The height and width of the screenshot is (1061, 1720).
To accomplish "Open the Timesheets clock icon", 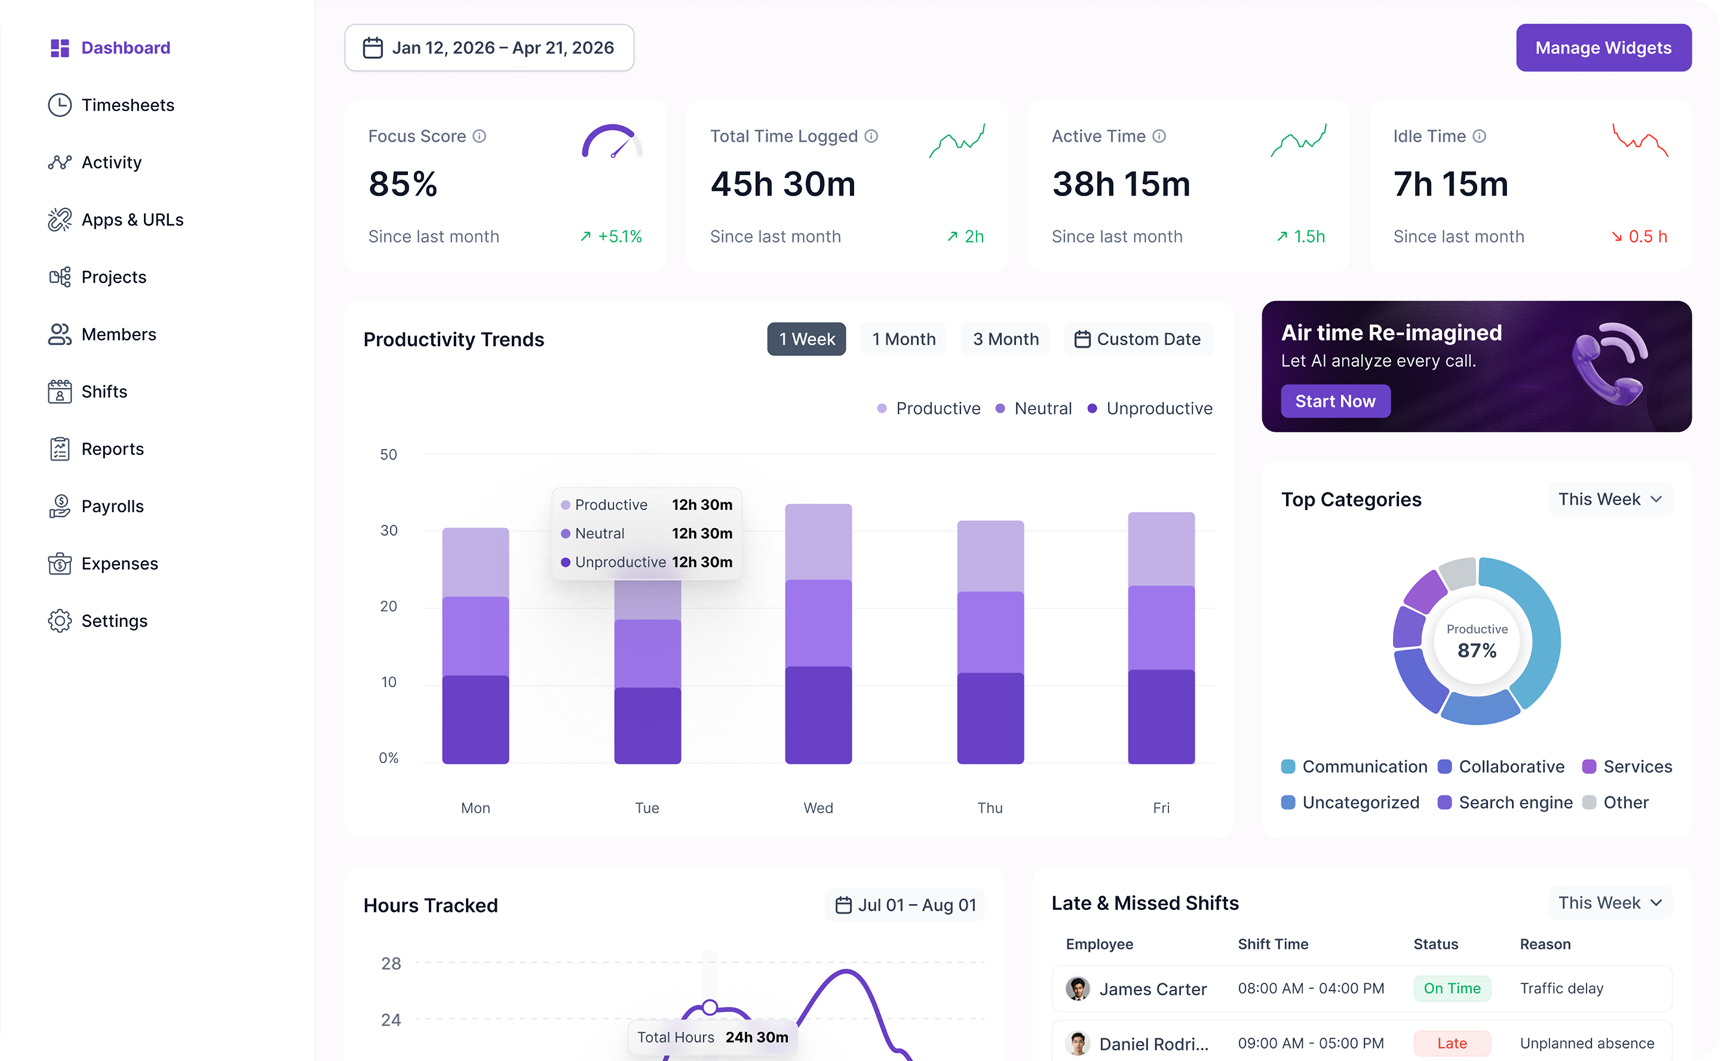I will coord(60,105).
